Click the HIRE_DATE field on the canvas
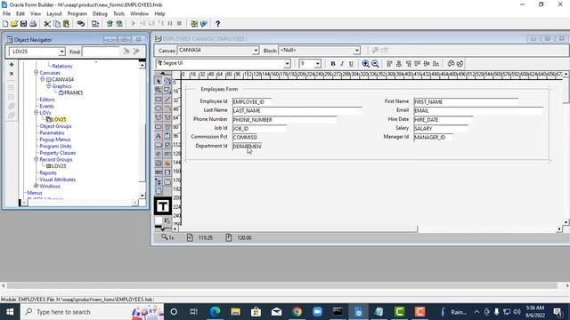 pos(444,119)
